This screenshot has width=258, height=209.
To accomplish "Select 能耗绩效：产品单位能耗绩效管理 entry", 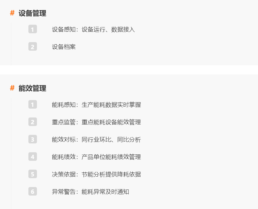I will tap(96, 157).
